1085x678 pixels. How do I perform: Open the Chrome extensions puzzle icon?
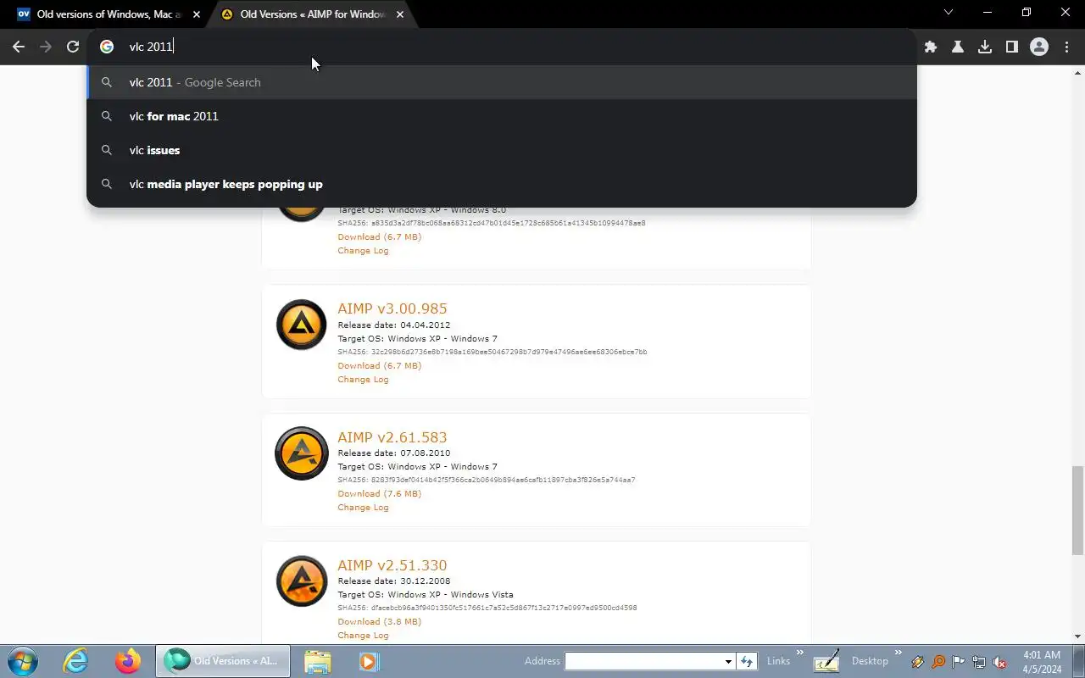pos(931,47)
